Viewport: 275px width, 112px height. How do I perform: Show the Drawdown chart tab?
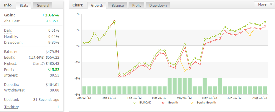point(158,5)
